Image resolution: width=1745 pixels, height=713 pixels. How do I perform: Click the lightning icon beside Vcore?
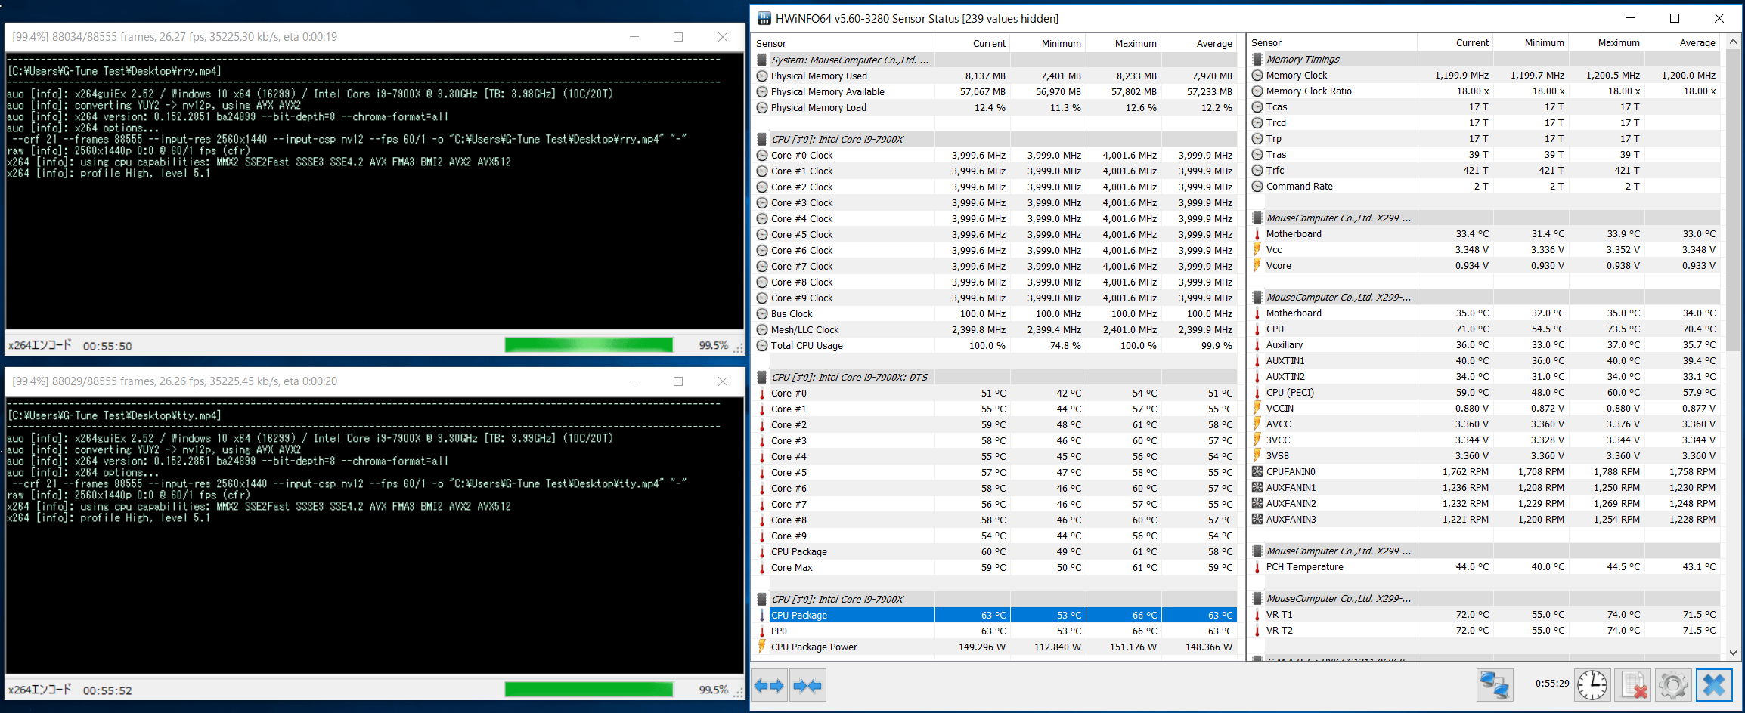(1257, 265)
